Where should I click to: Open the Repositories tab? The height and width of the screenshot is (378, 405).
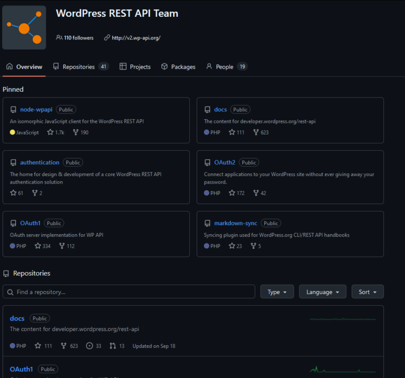(x=81, y=67)
